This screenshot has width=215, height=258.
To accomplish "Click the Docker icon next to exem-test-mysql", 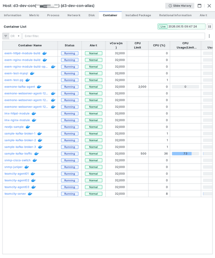I will coord(32,73).
